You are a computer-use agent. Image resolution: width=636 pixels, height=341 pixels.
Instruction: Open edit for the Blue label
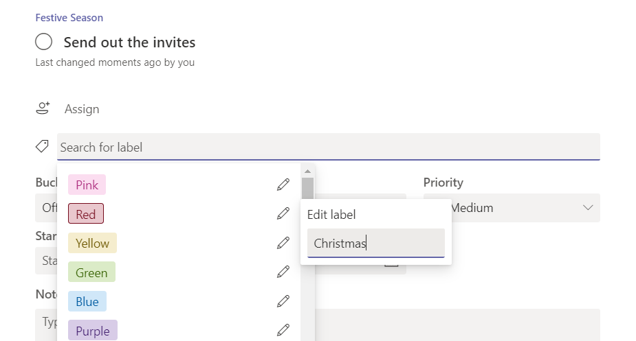tap(283, 301)
